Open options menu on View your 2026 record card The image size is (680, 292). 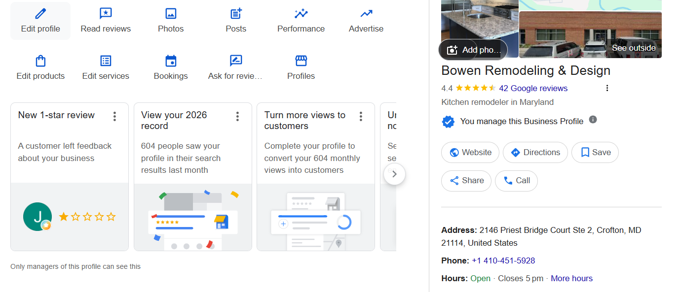(237, 116)
